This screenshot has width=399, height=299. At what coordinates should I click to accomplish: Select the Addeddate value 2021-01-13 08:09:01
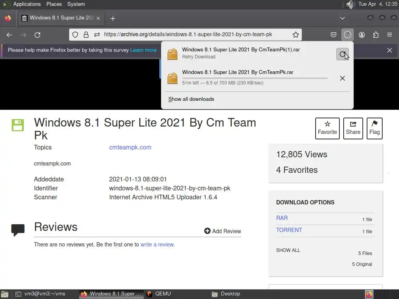tap(138, 179)
